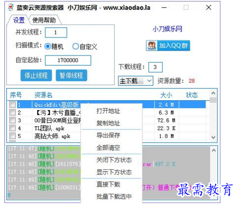
Task: Check the checkbox for row 1
Action: coord(13,105)
